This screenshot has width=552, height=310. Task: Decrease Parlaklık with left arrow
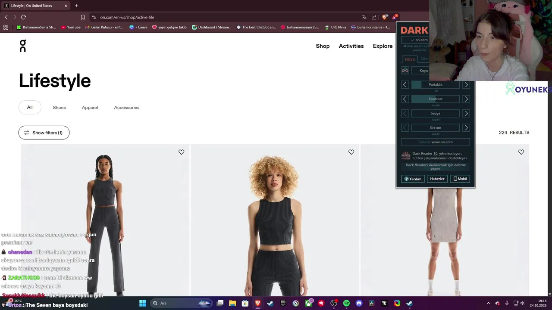405,85
